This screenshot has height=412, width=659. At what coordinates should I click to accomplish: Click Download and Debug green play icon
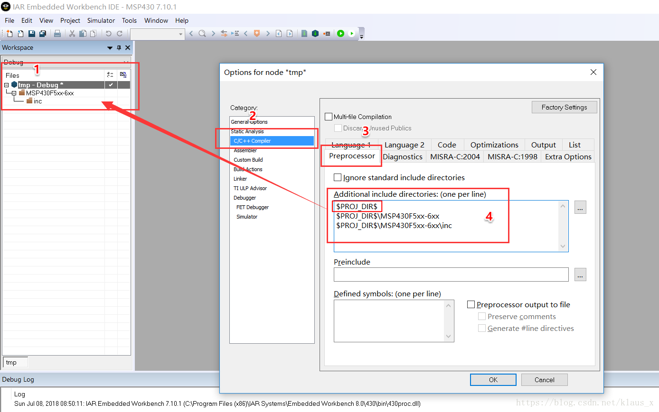(340, 34)
